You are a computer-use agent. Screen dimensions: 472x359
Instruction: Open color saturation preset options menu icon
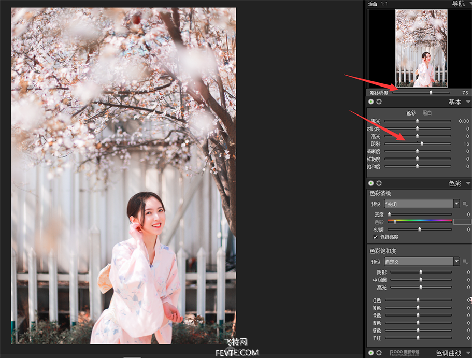(x=465, y=262)
